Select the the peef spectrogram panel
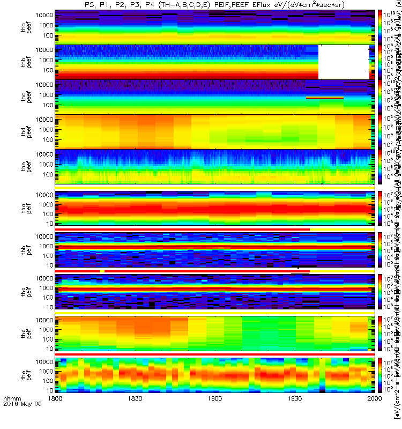Viewport: 402px width, 429px height. point(215,167)
